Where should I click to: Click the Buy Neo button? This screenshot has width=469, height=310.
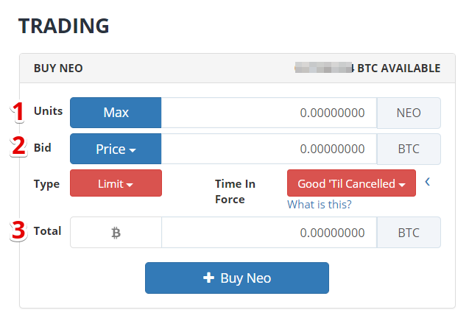click(237, 278)
